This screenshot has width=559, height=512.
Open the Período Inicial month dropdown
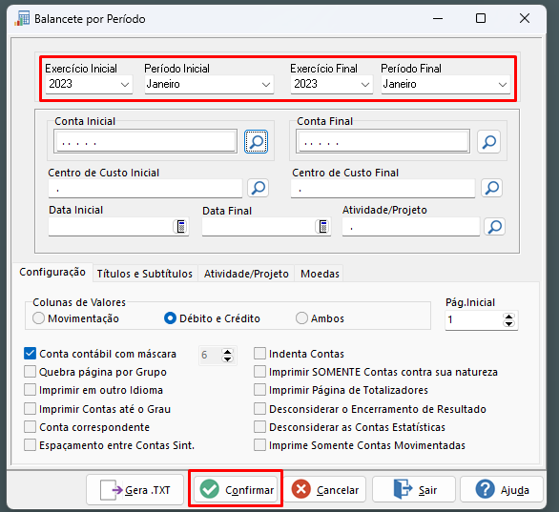click(266, 85)
